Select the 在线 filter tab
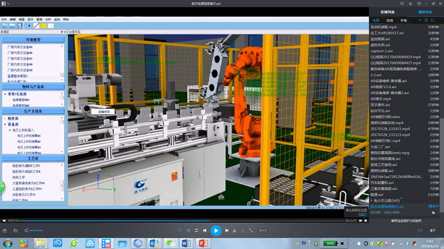 tap(390, 20)
